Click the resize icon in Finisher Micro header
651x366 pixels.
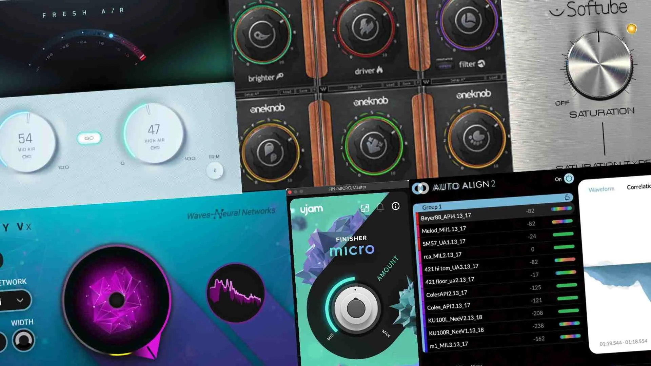click(365, 208)
